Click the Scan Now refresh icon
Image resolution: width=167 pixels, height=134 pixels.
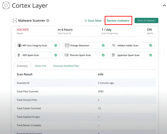pos(86,21)
